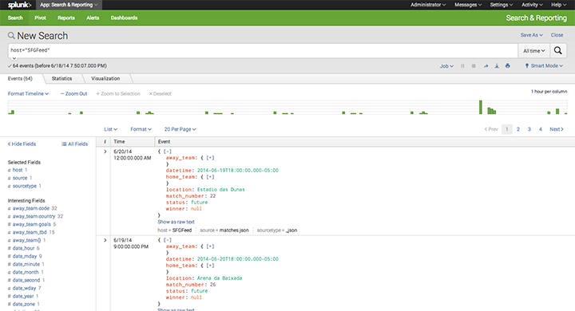Image resolution: width=575 pixels, height=311 pixels.
Task: Open date_wday interesting field
Action: click(24, 288)
